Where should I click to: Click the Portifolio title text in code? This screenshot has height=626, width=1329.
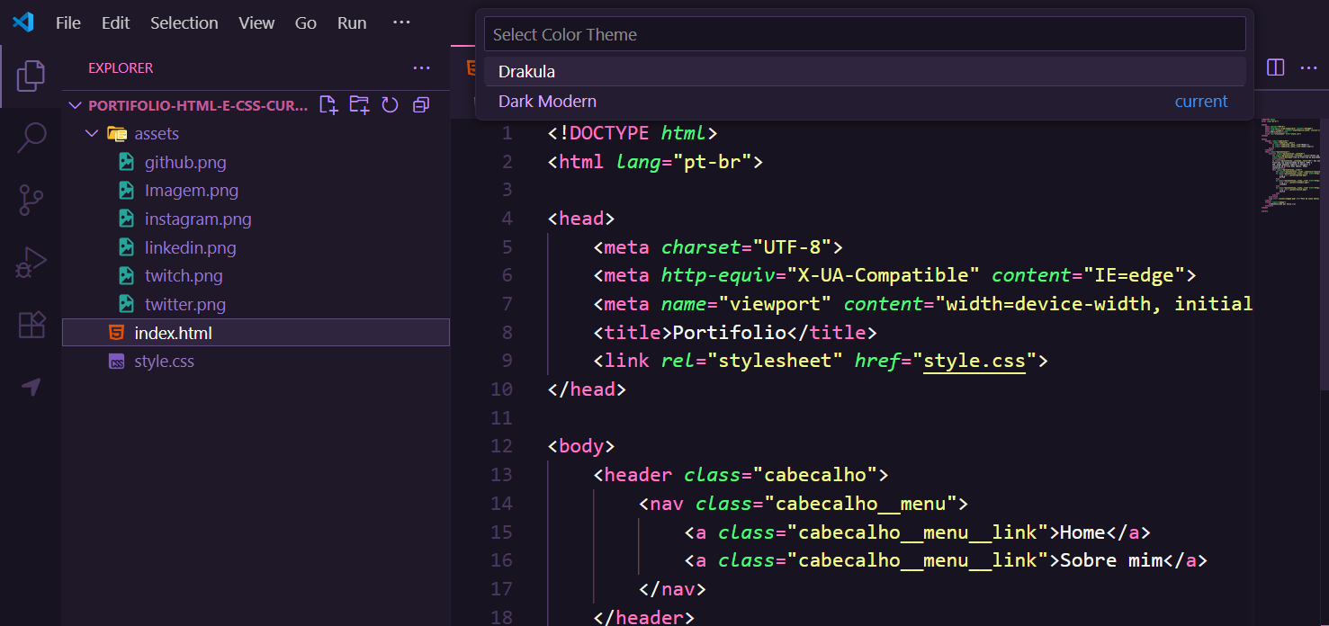[730, 332]
